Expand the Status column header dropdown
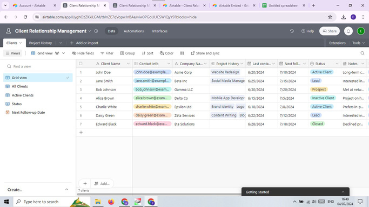This screenshot has height=207, width=369. pos(337,64)
